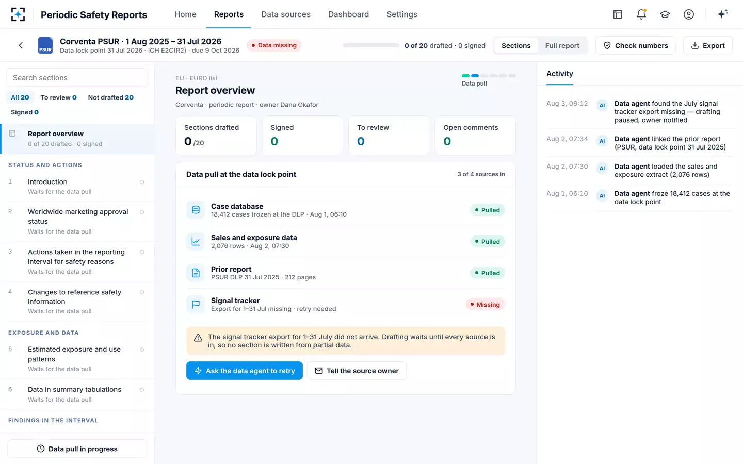Filter sections by Signed 0
Viewport: 743px width, 464px height.
click(x=25, y=112)
